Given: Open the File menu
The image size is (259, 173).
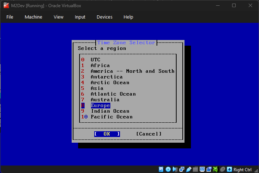Looking at the screenshot, I should (10, 17).
